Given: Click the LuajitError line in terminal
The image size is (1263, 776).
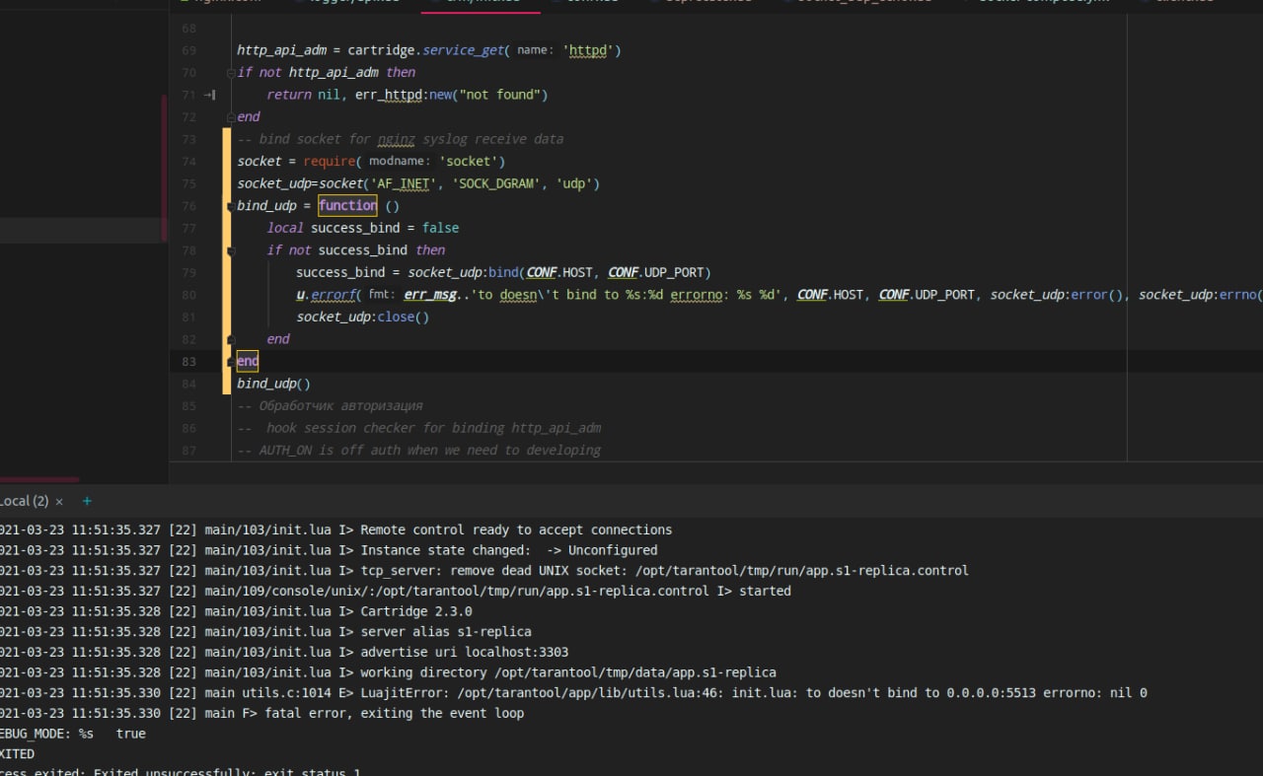Looking at the screenshot, I should pos(573,692).
